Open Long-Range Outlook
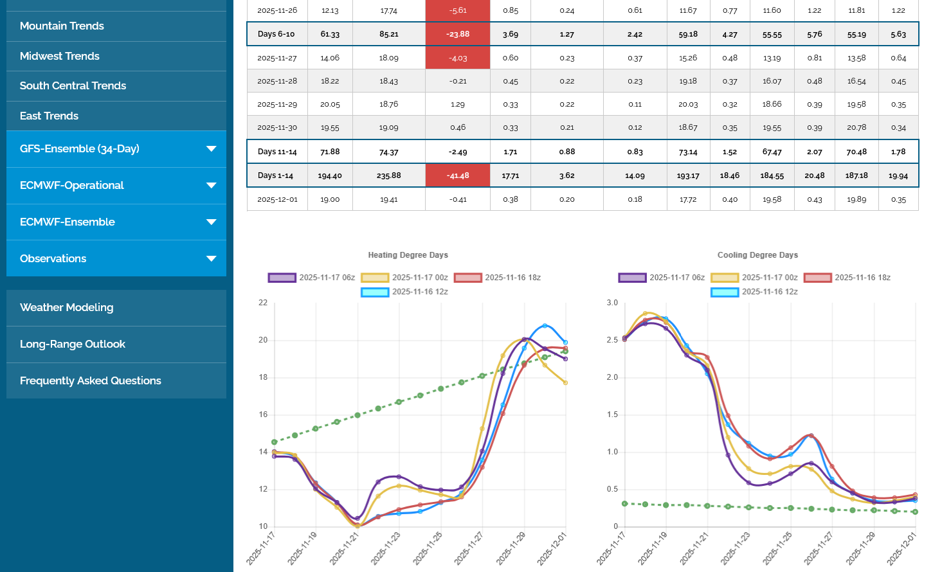Viewport: 933px width, 572px height. pyautogui.click(x=73, y=344)
